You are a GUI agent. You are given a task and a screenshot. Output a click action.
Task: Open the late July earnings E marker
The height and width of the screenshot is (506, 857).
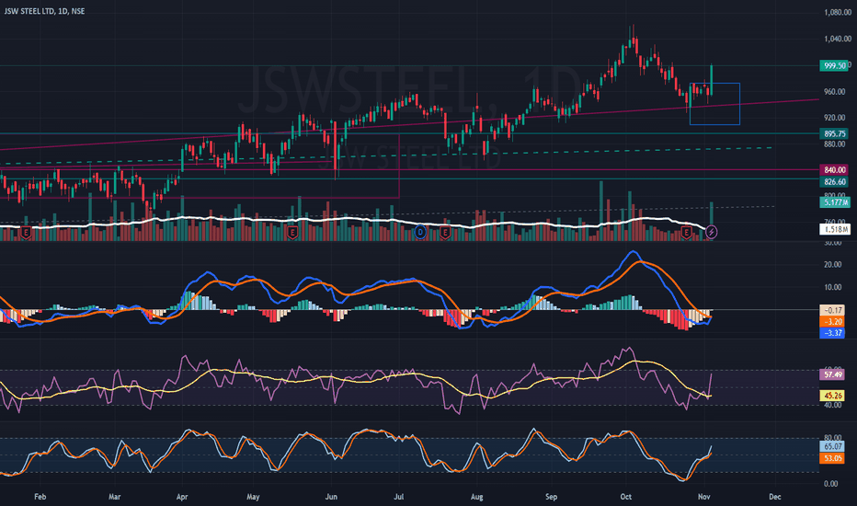coord(445,233)
